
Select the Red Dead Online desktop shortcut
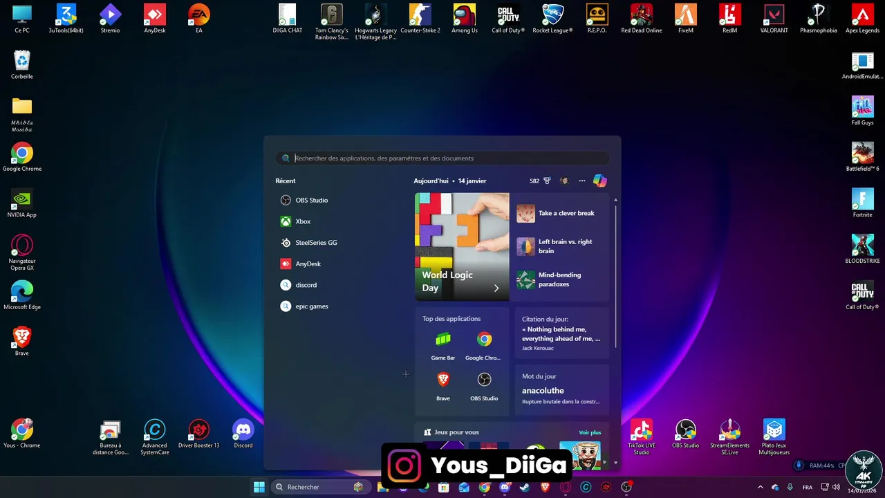642,19
